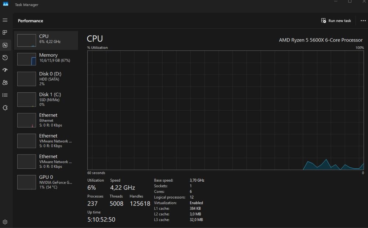This screenshot has width=368, height=228.
Task: Go to the Processes page icon
Action: [5, 32]
